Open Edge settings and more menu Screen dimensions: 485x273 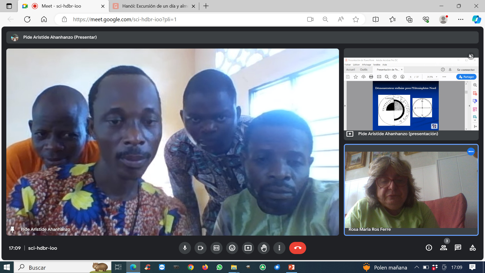pos(461,19)
